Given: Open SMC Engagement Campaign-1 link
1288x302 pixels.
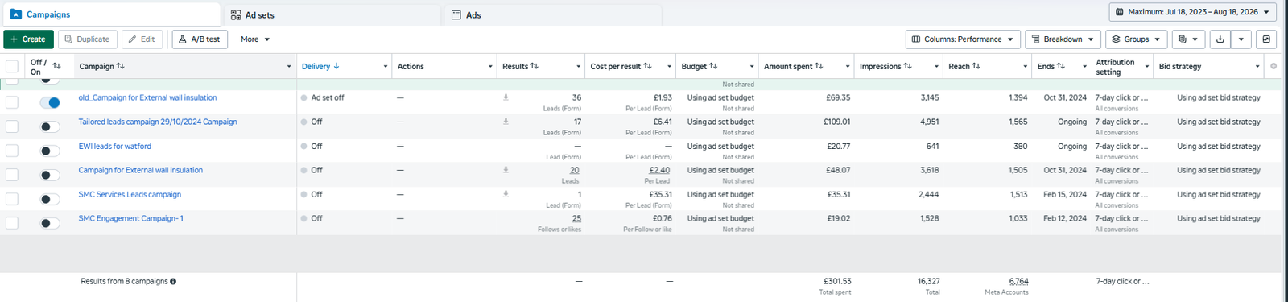Looking at the screenshot, I should click(131, 218).
